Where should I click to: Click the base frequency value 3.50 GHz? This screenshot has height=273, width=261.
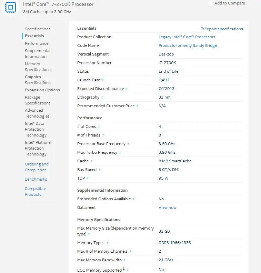coord(167,144)
